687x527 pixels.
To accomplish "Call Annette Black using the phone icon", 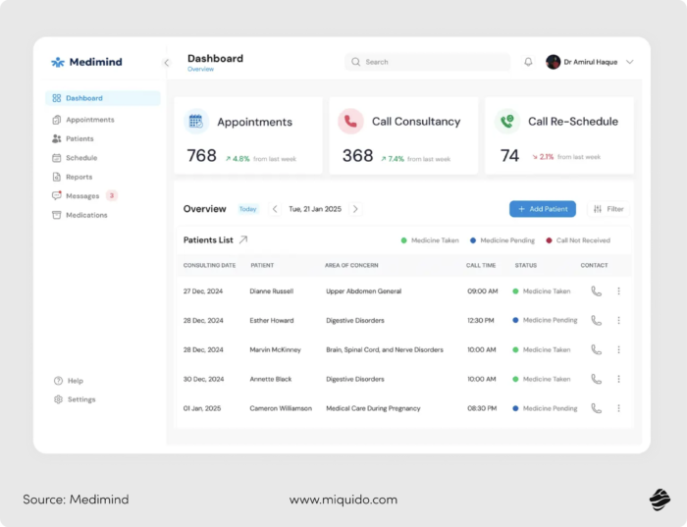I will pyautogui.click(x=597, y=379).
